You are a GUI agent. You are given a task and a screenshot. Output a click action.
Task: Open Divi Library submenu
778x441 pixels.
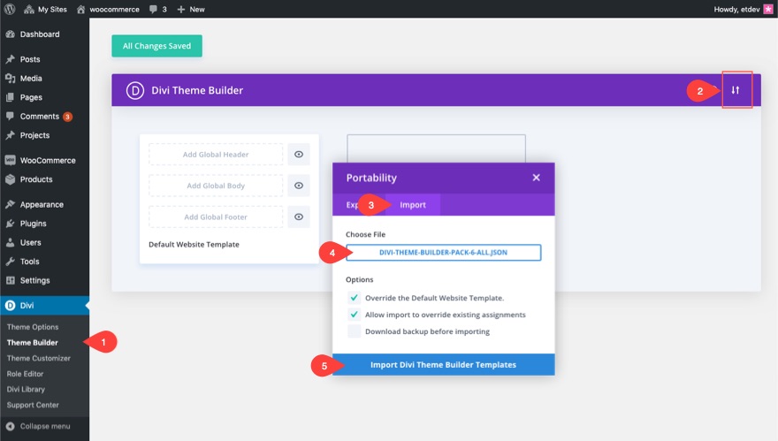26,390
